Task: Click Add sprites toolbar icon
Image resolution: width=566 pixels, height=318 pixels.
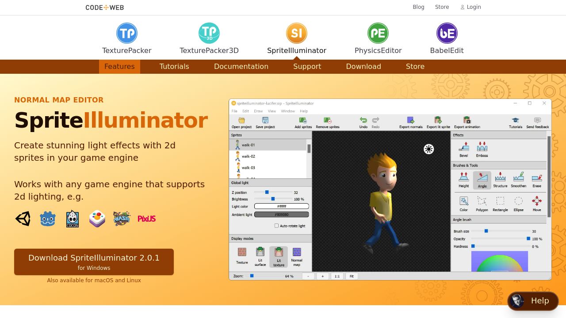Action: [303, 120]
